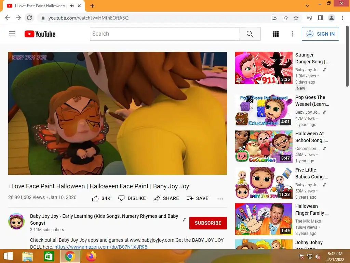Click the search magnifier button
Screen dimensions: 350x263
(250, 34)
